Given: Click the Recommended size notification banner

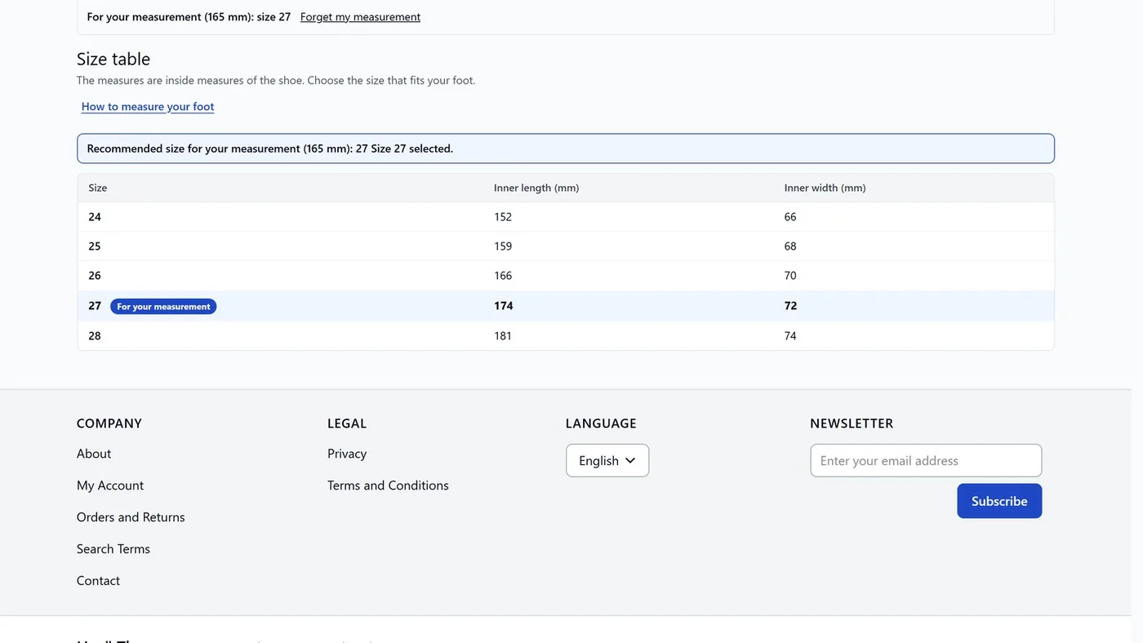Looking at the screenshot, I should 566,149.
